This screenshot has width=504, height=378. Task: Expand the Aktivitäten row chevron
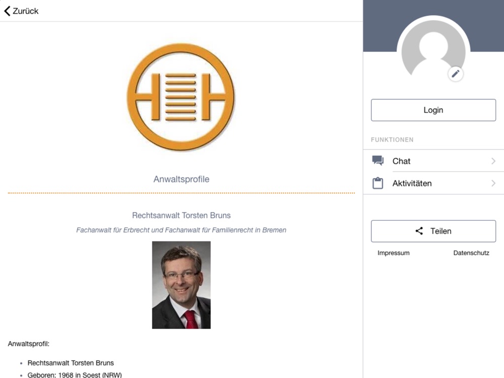493,183
